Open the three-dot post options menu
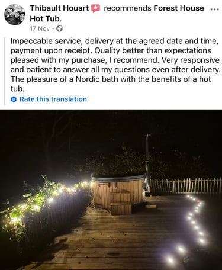This screenshot has width=222, height=270. pyautogui.click(x=215, y=9)
